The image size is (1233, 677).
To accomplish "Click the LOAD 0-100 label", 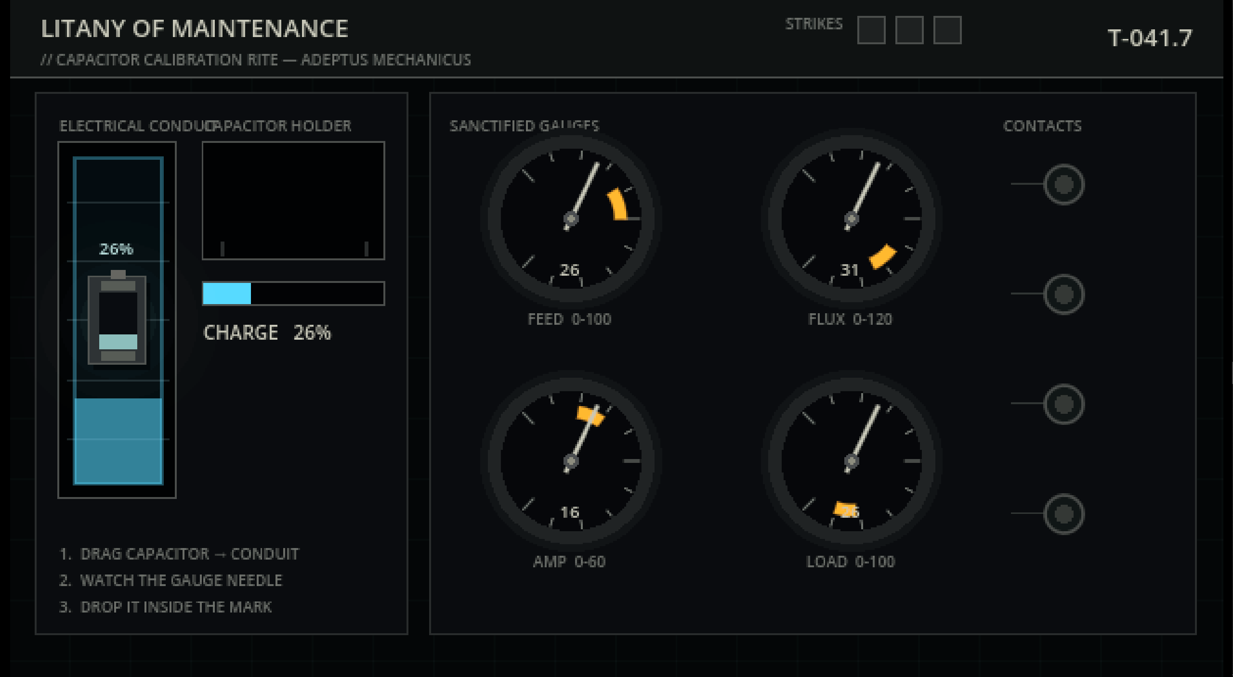I will 851,562.
